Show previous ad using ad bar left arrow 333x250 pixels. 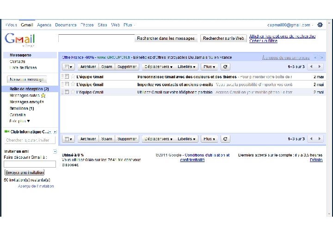[x=315, y=57]
